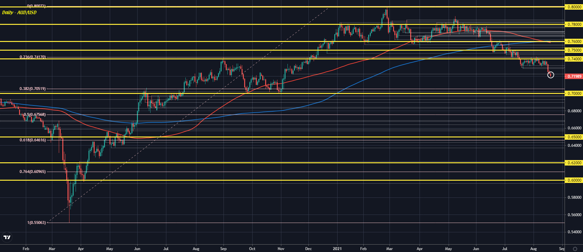
Task: Select the 0.236(0.74170) Fibonacci label
Action: (x=33, y=57)
